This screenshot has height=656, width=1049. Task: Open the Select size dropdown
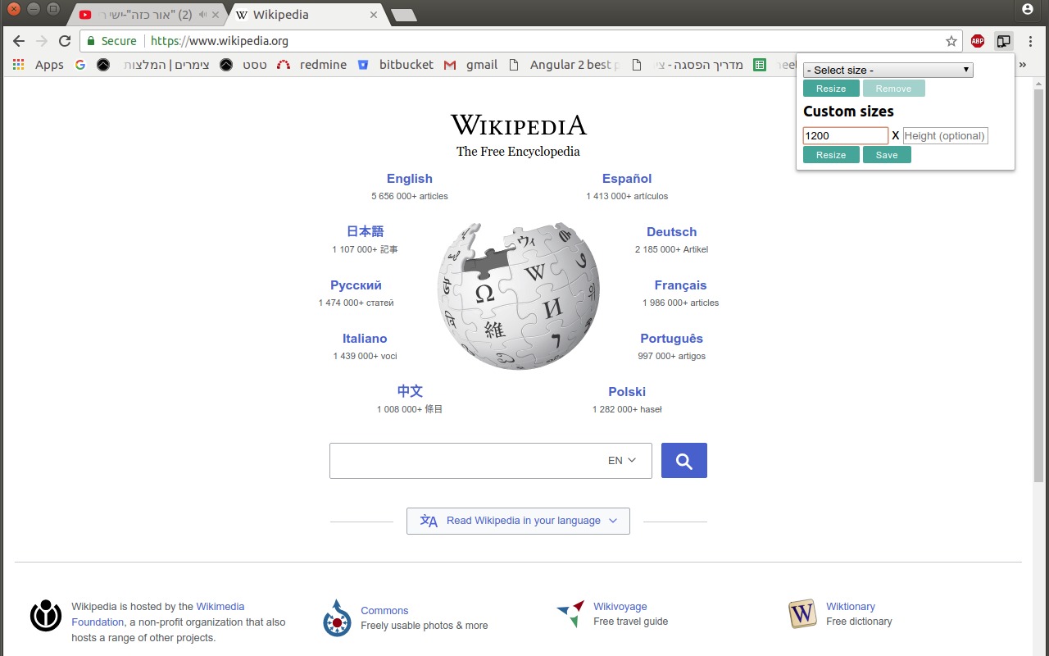click(x=888, y=71)
